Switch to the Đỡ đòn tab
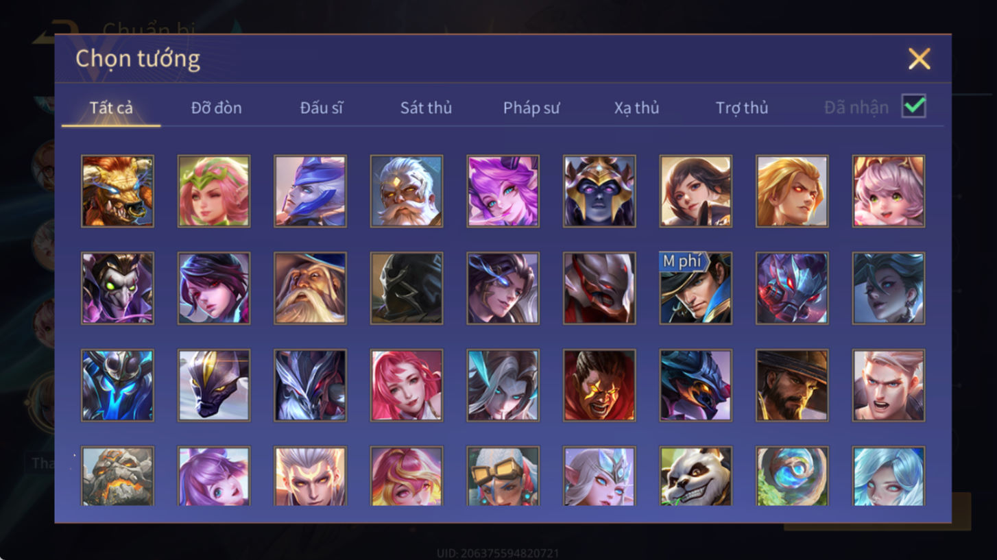 216,108
